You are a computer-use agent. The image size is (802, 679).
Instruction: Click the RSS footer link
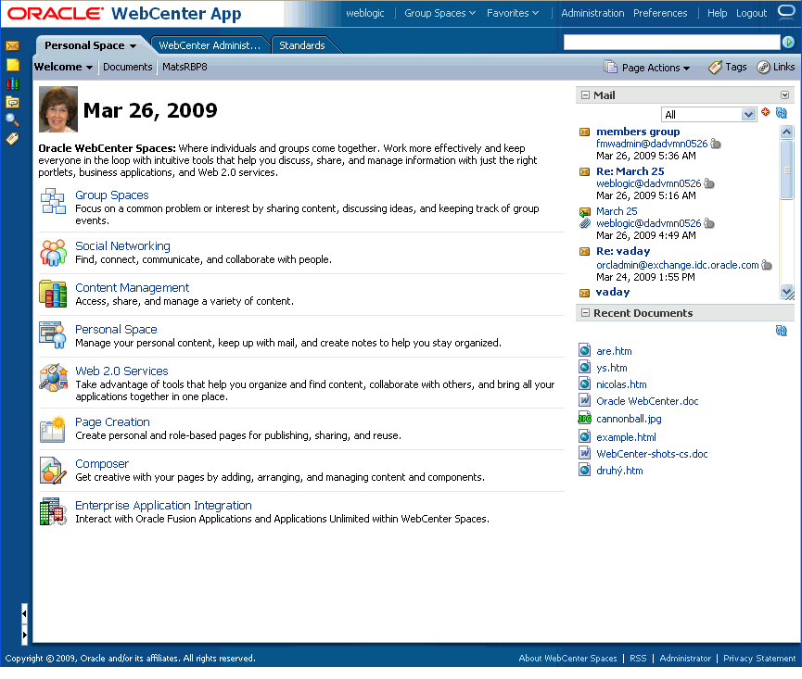click(x=638, y=658)
